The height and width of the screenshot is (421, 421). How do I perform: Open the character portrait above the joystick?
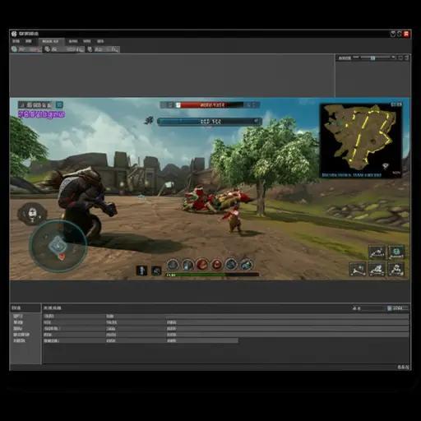[x=32, y=214]
